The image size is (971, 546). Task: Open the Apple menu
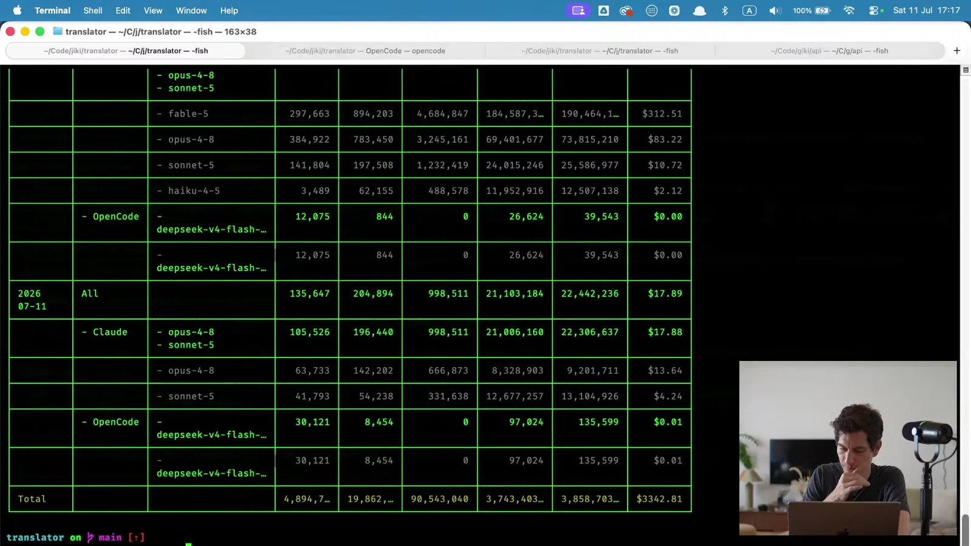17,10
